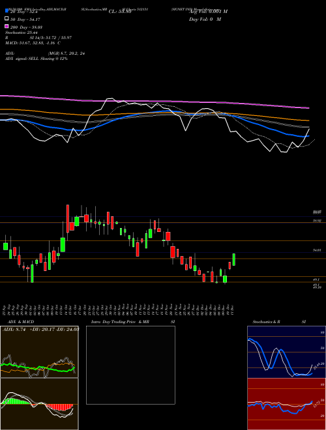Click the white 50 Day legend swatch

coord(7,19)
